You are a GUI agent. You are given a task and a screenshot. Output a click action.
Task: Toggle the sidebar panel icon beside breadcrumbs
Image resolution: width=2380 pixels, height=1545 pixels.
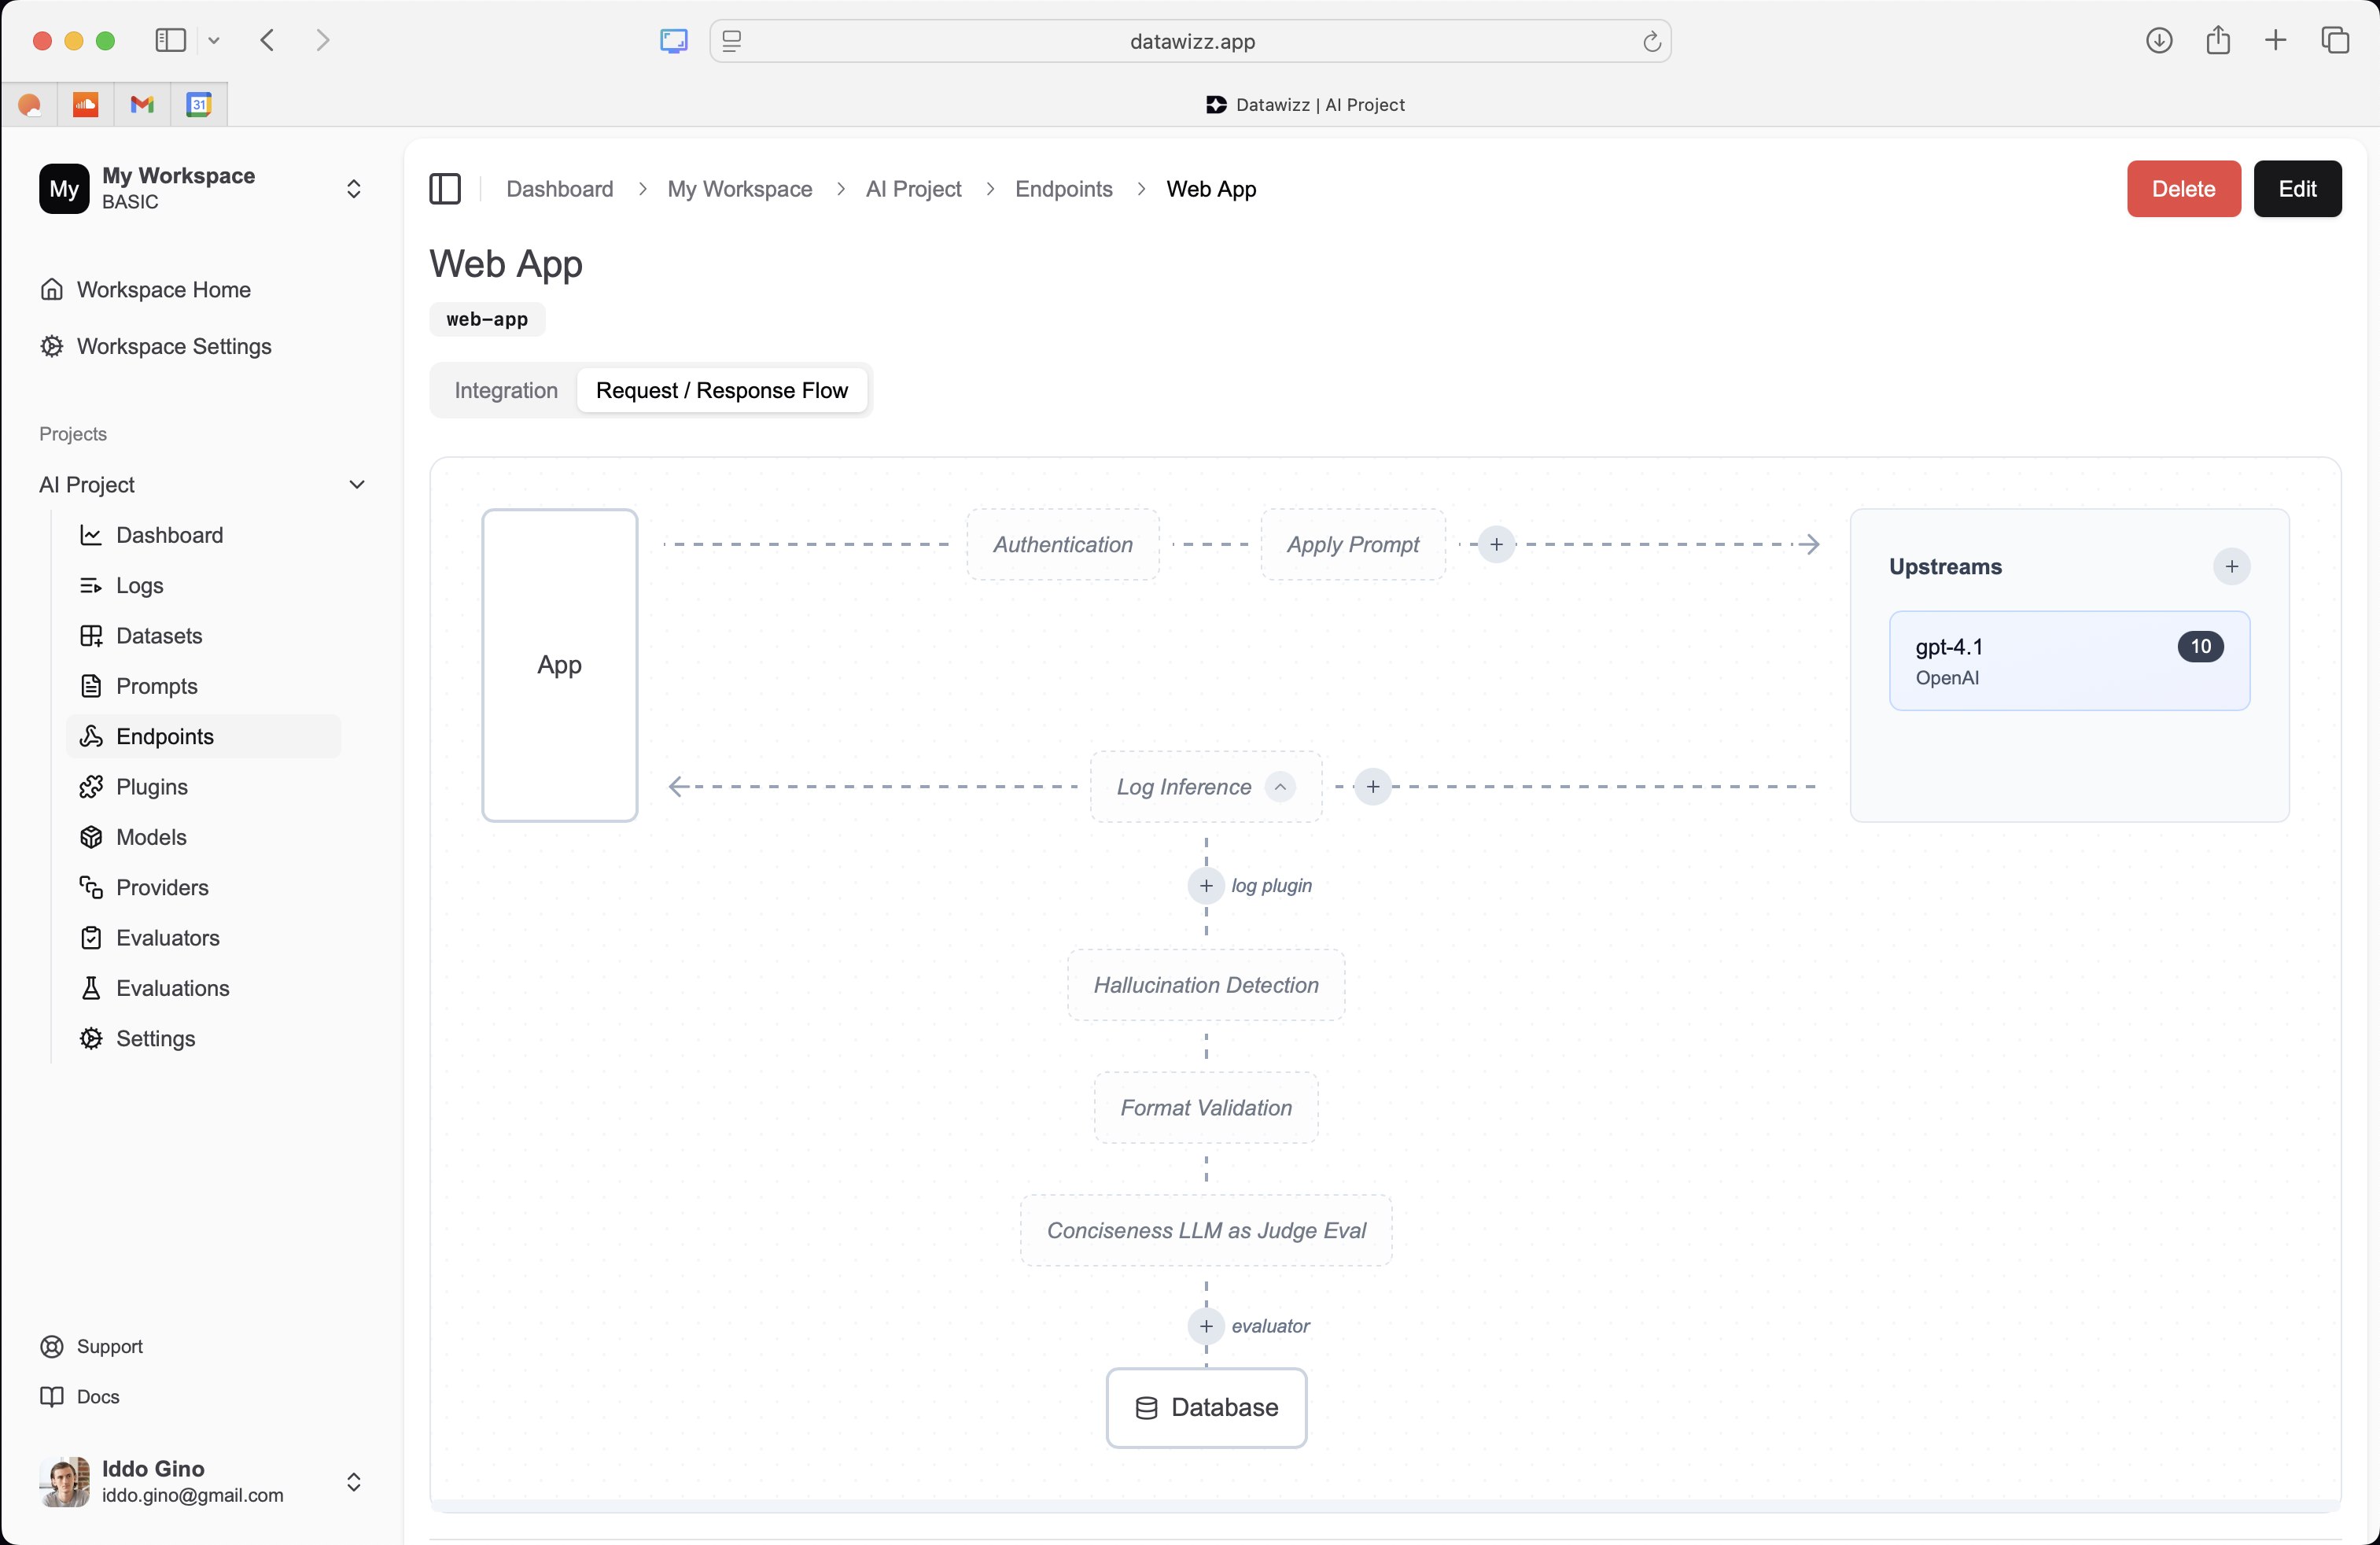tap(444, 189)
